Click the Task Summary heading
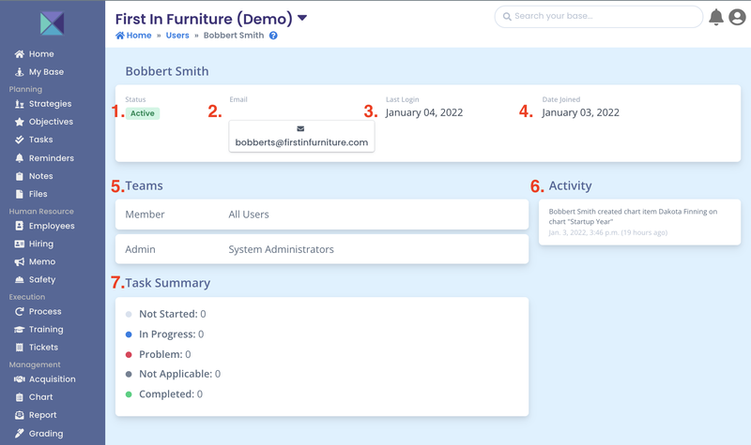The width and height of the screenshot is (751, 445). [x=168, y=283]
